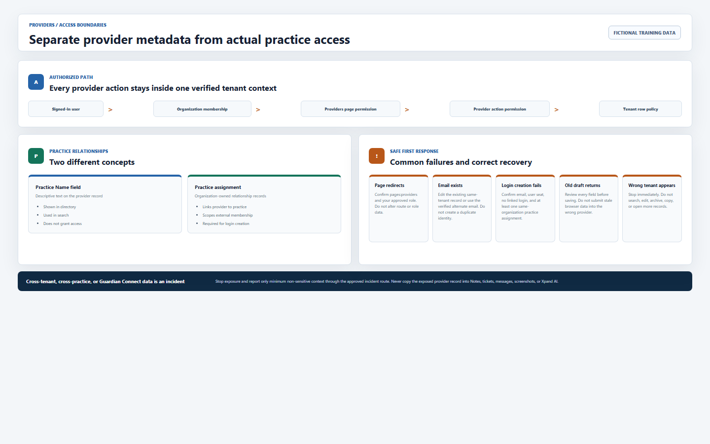Image resolution: width=710 pixels, height=444 pixels.
Task: Click the arrow after Organization membership
Action: click(258, 110)
